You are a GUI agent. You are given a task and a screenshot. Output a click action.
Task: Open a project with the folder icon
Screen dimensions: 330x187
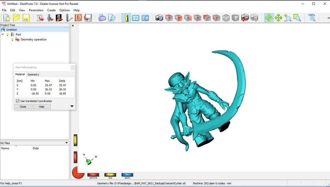[x=16, y=18]
